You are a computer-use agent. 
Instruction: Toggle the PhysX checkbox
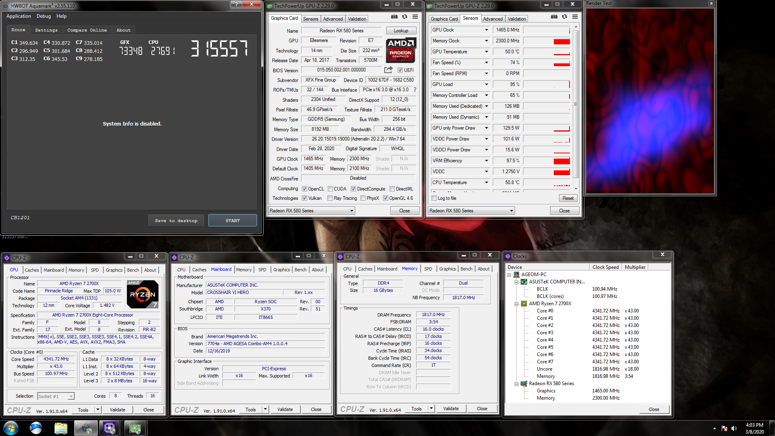click(x=363, y=198)
